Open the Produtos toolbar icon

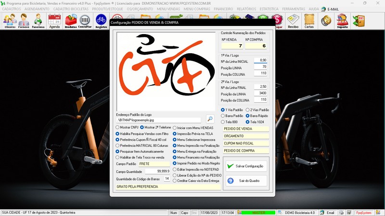coord(71,21)
